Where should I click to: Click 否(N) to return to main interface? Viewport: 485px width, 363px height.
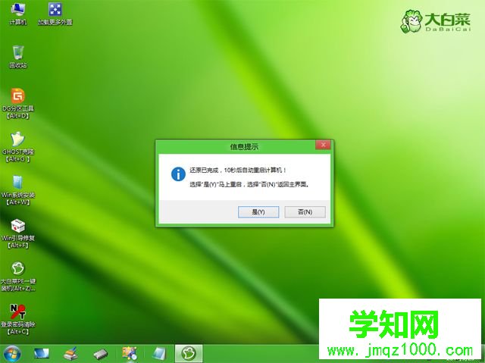point(305,212)
